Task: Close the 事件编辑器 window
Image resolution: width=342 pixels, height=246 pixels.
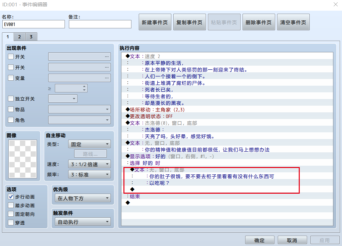Action: click(335, 4)
